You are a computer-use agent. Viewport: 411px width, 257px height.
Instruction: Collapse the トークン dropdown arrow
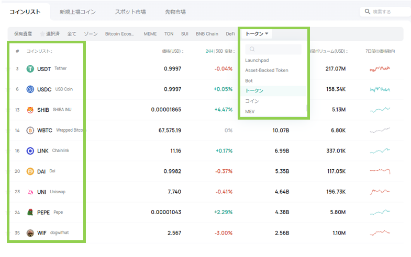pos(266,33)
